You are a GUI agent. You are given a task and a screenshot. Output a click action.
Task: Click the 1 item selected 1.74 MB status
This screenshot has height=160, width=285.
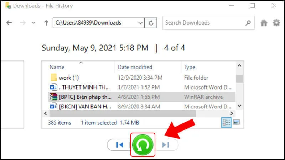tap(110, 123)
